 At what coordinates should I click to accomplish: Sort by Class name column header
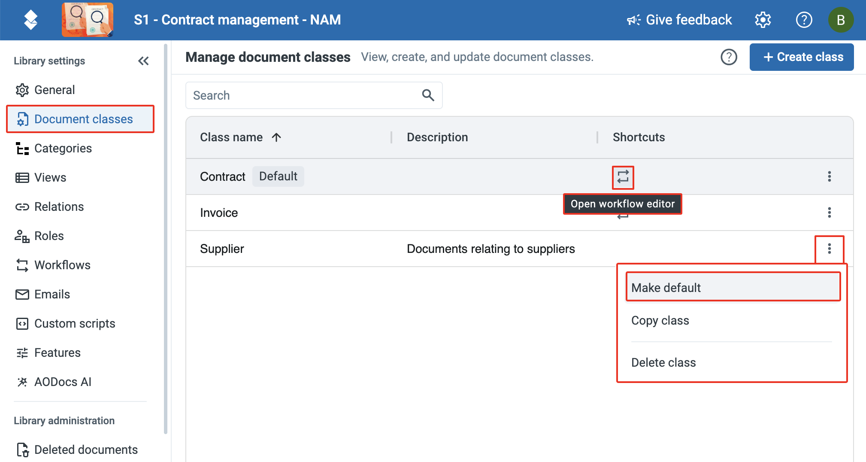[x=231, y=137]
